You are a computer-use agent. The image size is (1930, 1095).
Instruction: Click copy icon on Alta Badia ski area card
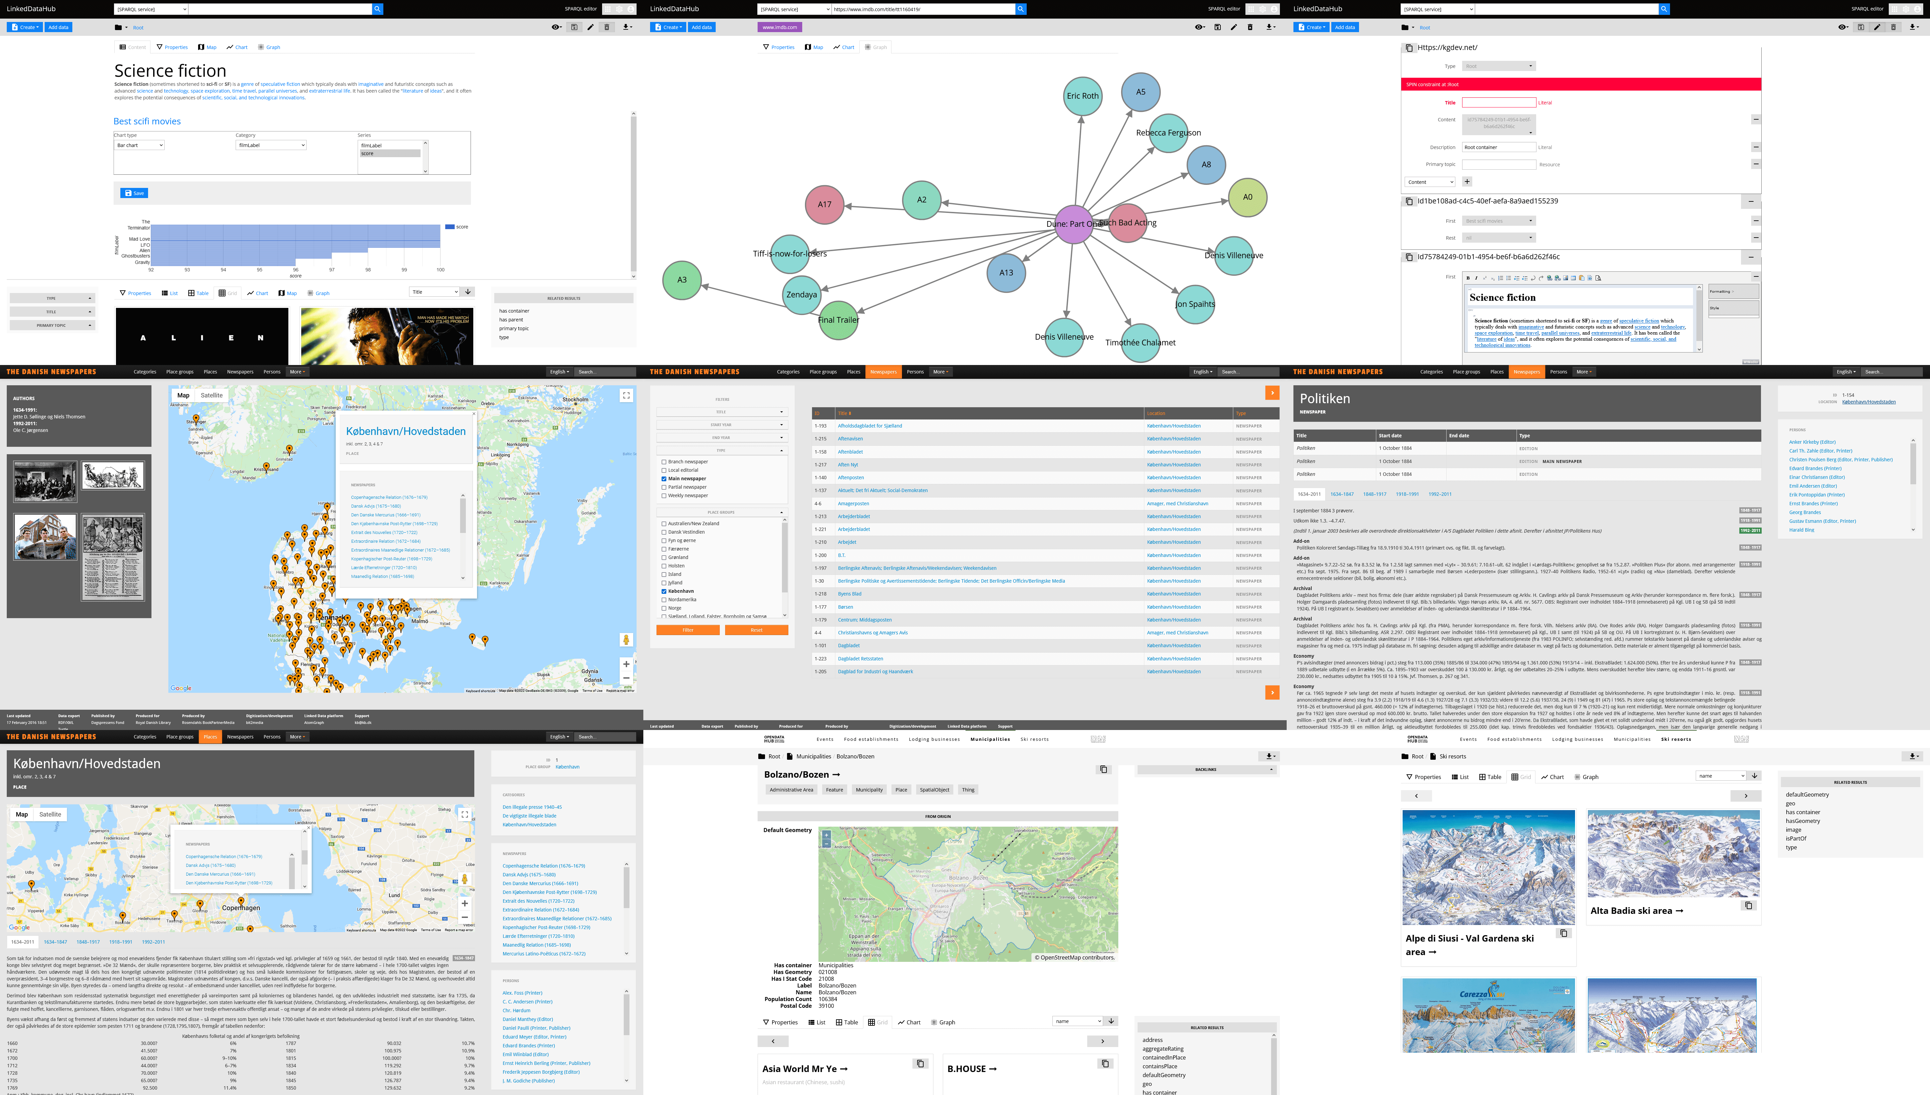coord(1749,905)
